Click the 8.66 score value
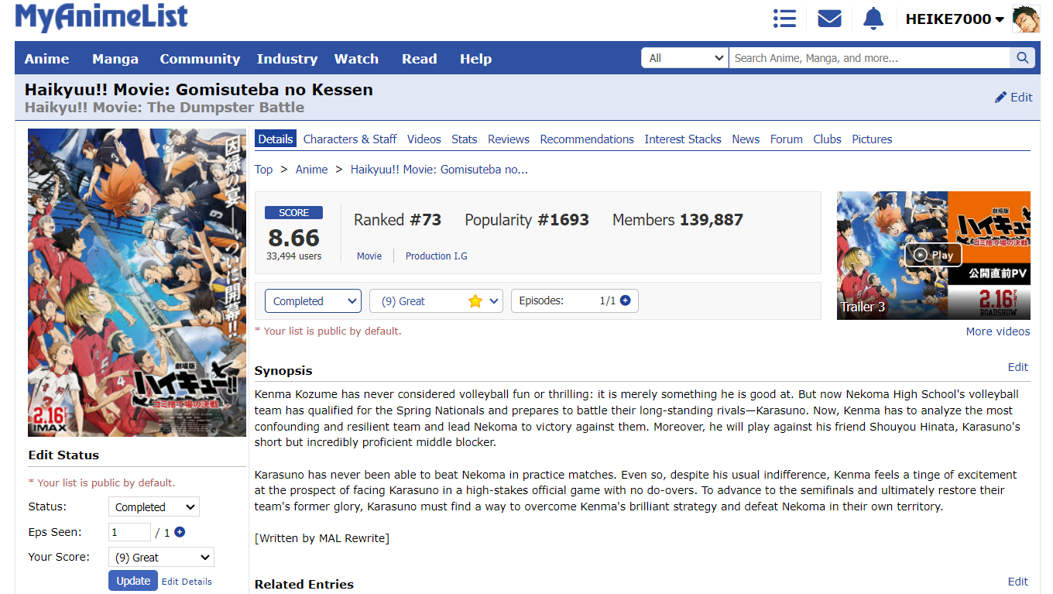This screenshot has width=1053, height=594. coord(293,237)
